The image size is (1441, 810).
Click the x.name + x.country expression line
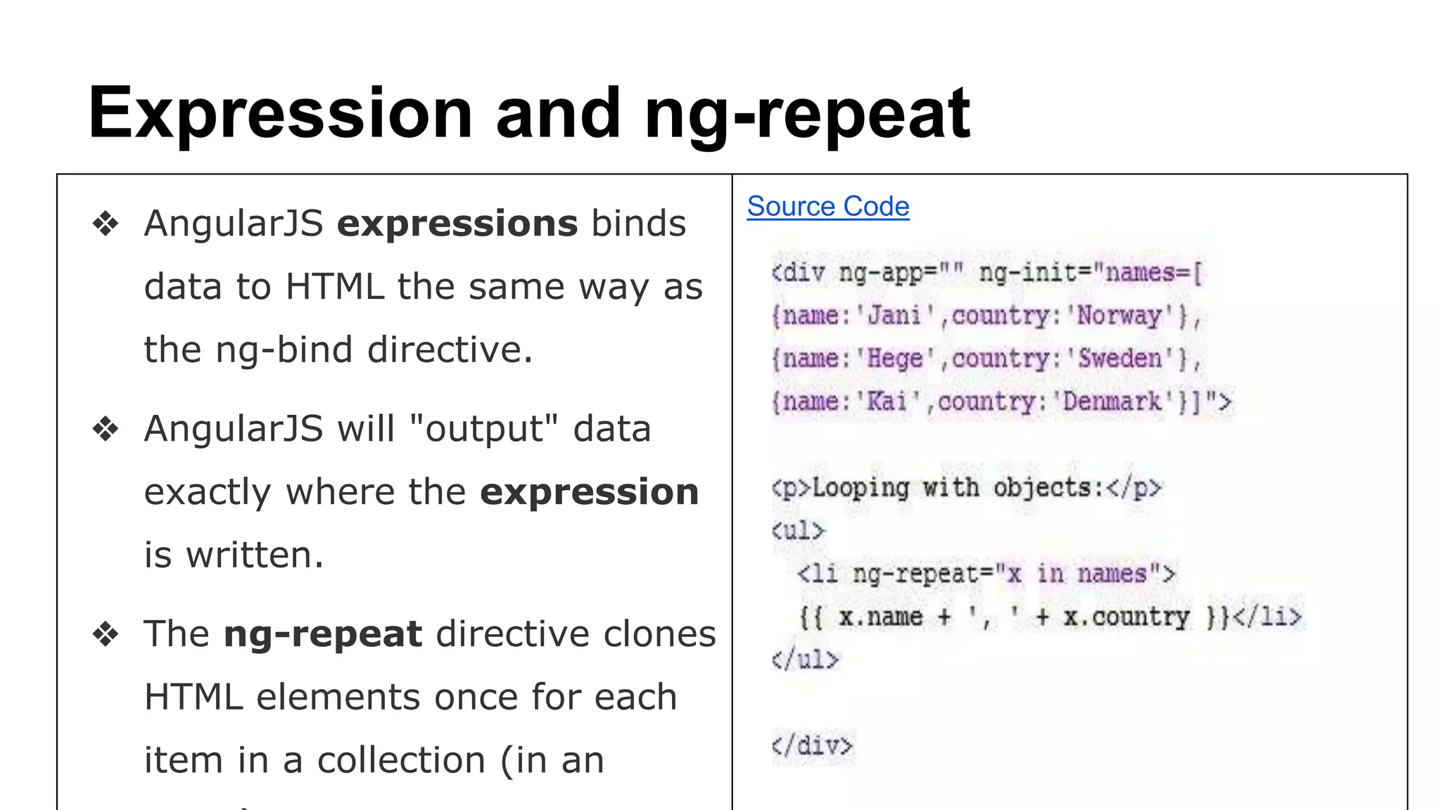coord(1050,617)
